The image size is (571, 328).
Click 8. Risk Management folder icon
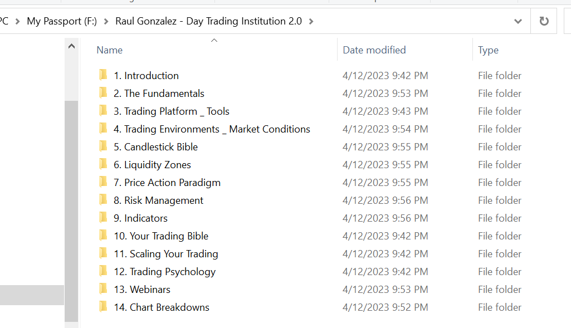tap(103, 200)
